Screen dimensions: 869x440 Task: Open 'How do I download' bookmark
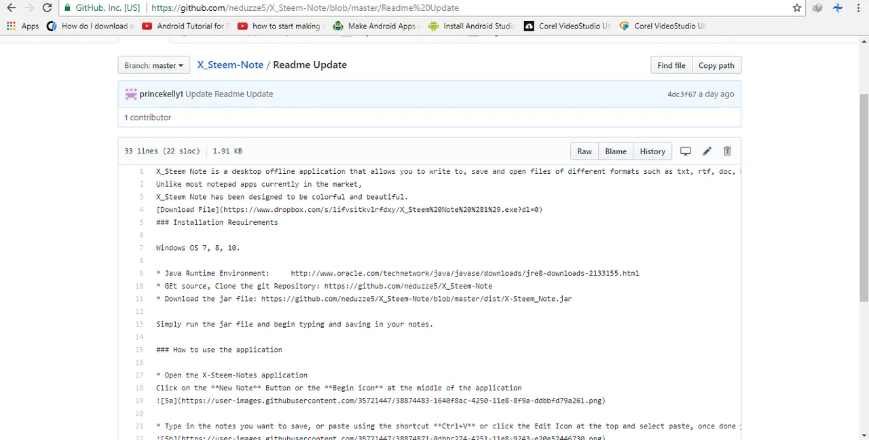pyautogui.click(x=90, y=26)
